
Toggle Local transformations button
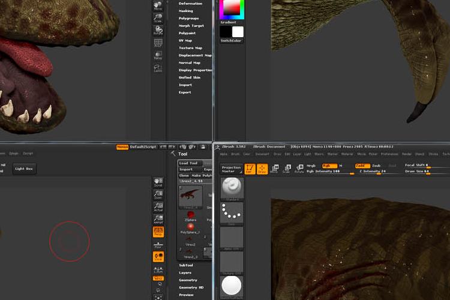coord(158,257)
